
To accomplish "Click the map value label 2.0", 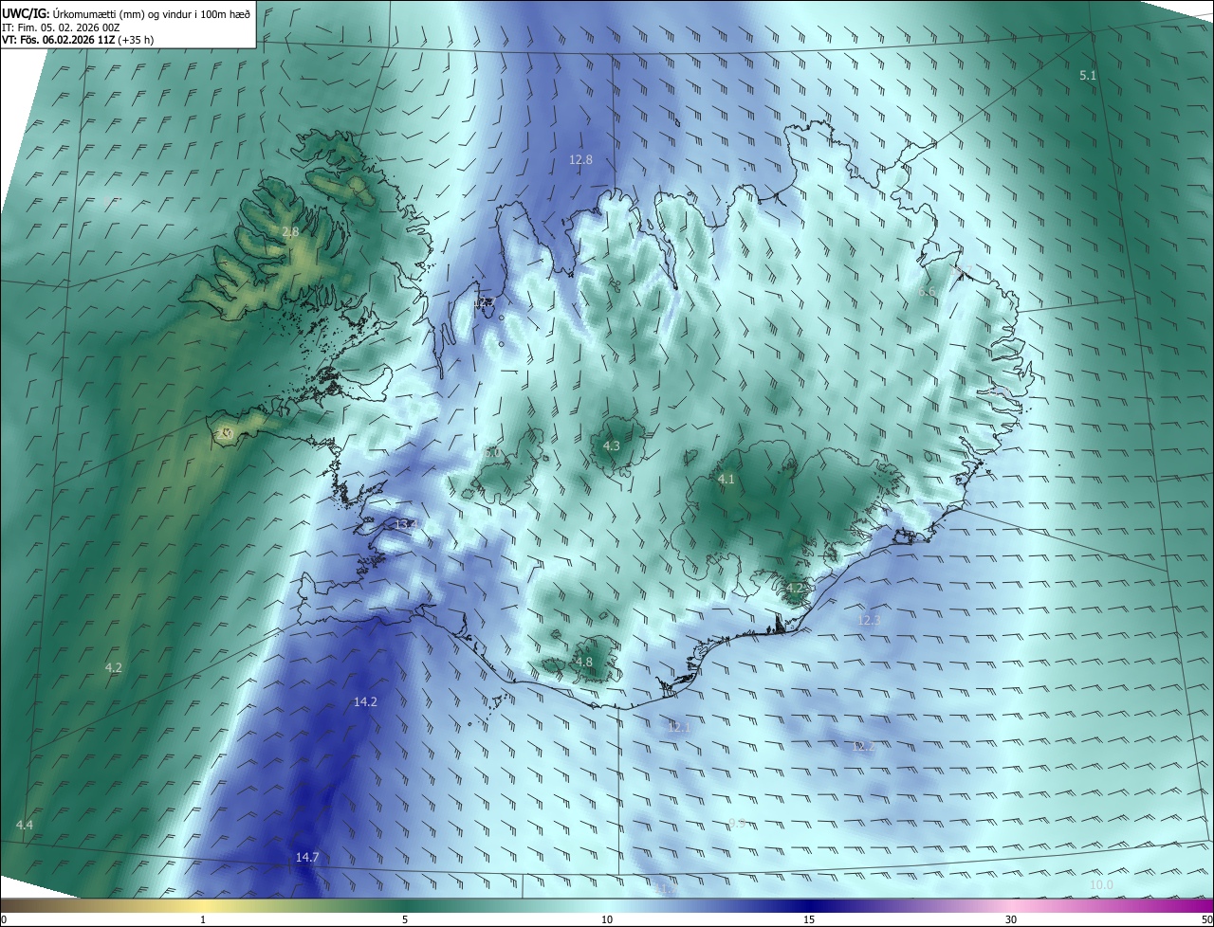I will click(225, 432).
